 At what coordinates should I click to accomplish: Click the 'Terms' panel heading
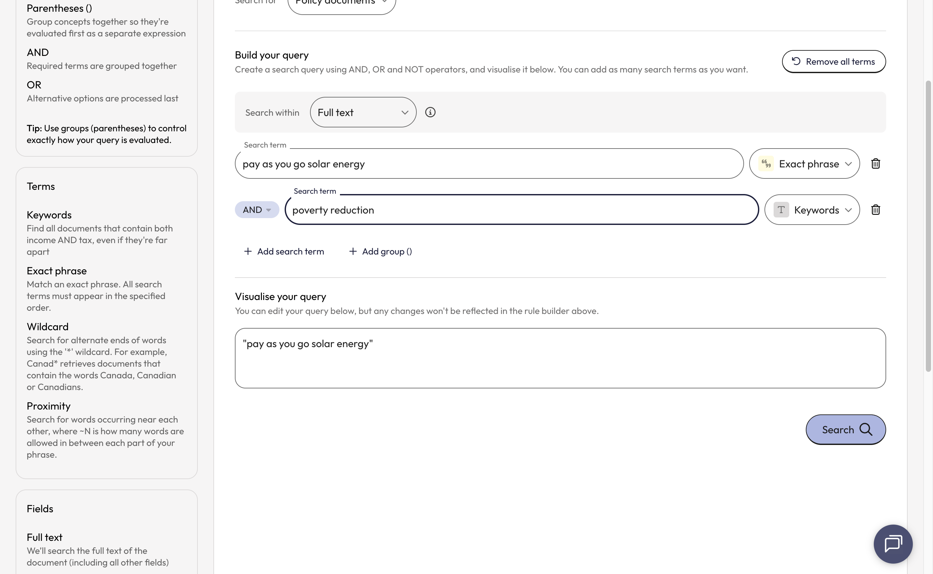pyautogui.click(x=41, y=186)
